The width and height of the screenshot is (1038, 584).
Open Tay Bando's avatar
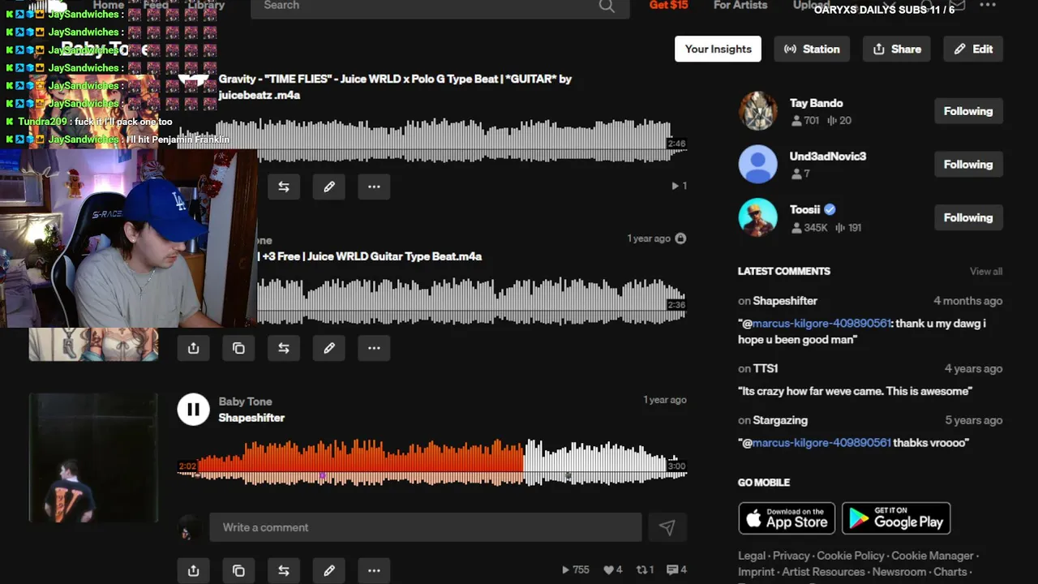pos(758,111)
